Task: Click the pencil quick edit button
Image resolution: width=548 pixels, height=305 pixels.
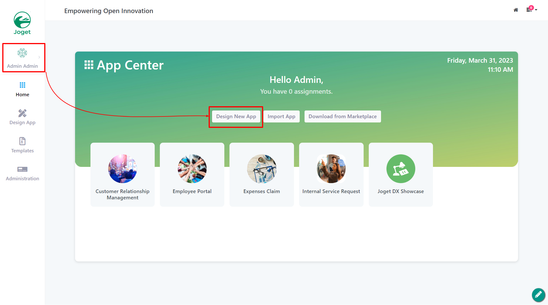Action: pos(538,295)
